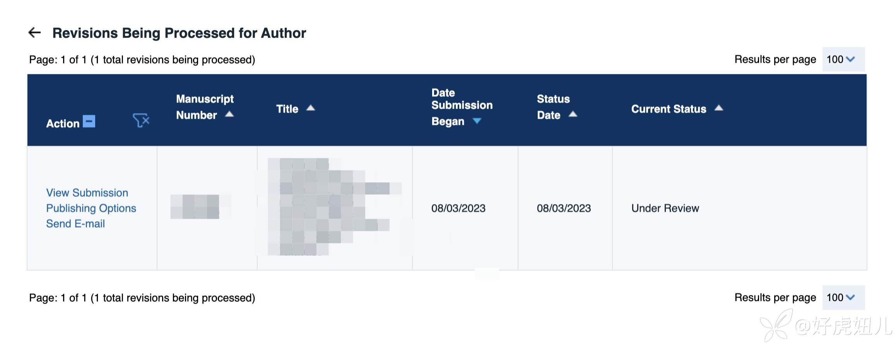Select the Under Review status cell
The width and height of the screenshot is (896, 346).
click(665, 208)
